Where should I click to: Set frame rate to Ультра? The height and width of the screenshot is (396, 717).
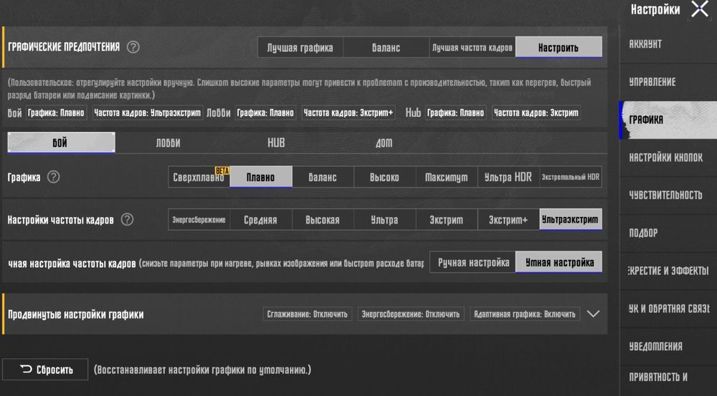384,220
